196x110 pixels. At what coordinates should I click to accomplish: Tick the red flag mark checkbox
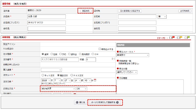tap(171, 38)
